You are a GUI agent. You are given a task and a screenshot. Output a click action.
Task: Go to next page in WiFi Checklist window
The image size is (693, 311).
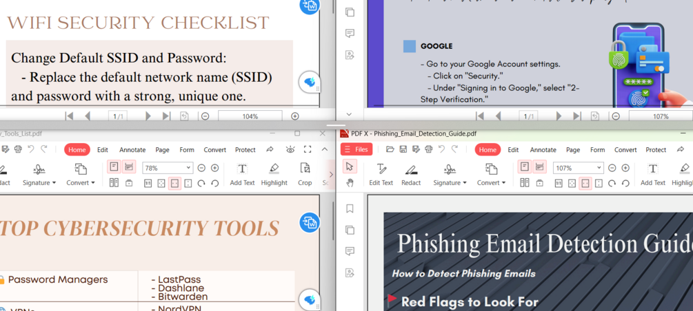[148, 116]
